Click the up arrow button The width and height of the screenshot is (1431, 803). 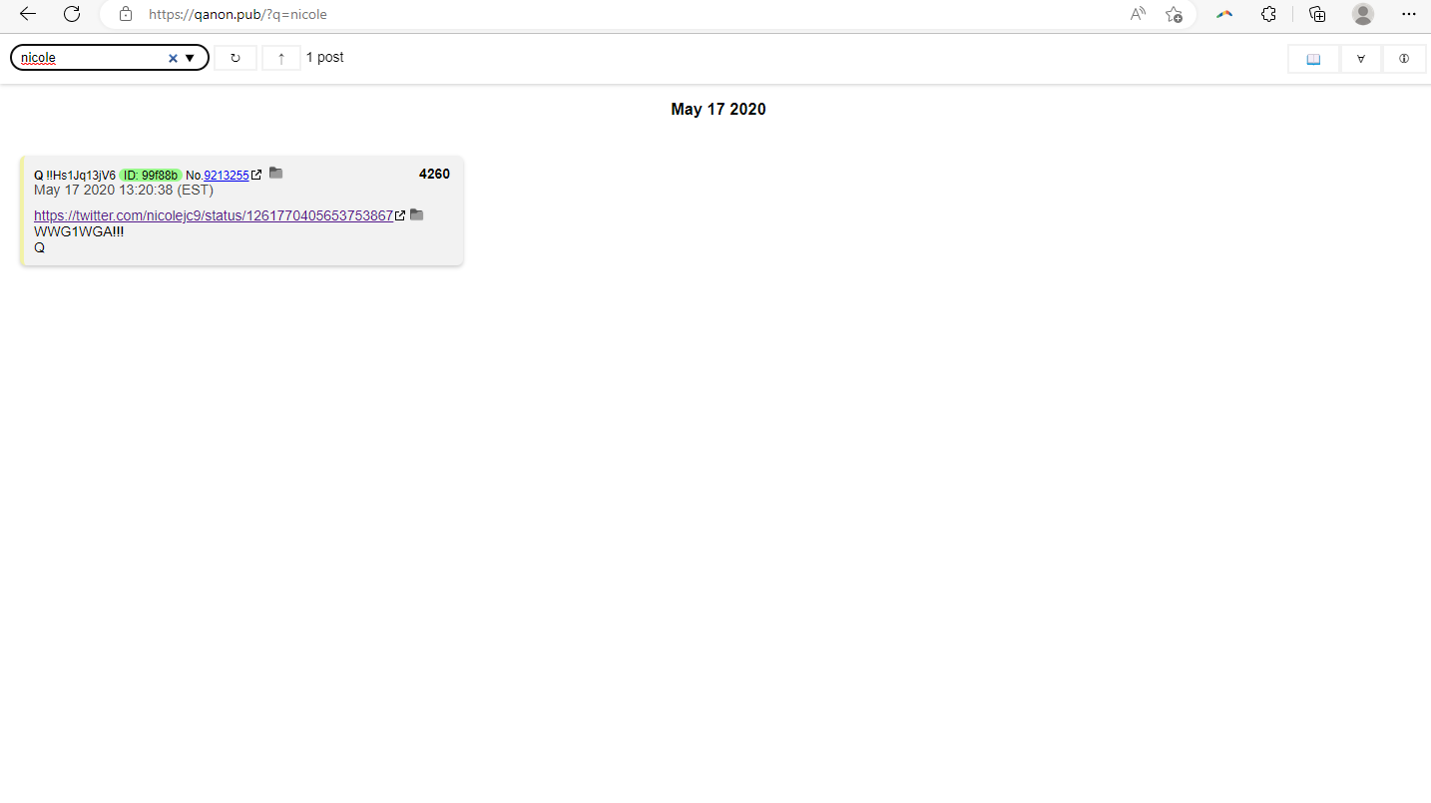pyautogui.click(x=281, y=58)
